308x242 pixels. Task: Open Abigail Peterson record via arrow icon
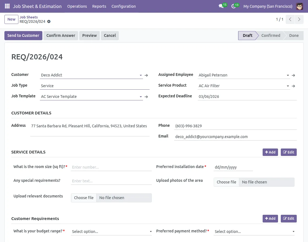(x=293, y=75)
